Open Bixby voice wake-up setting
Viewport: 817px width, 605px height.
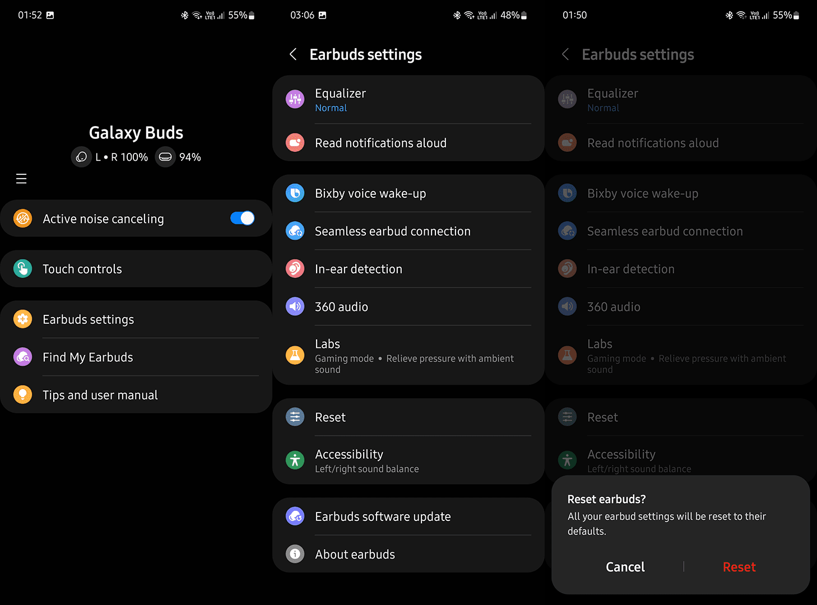tap(408, 193)
